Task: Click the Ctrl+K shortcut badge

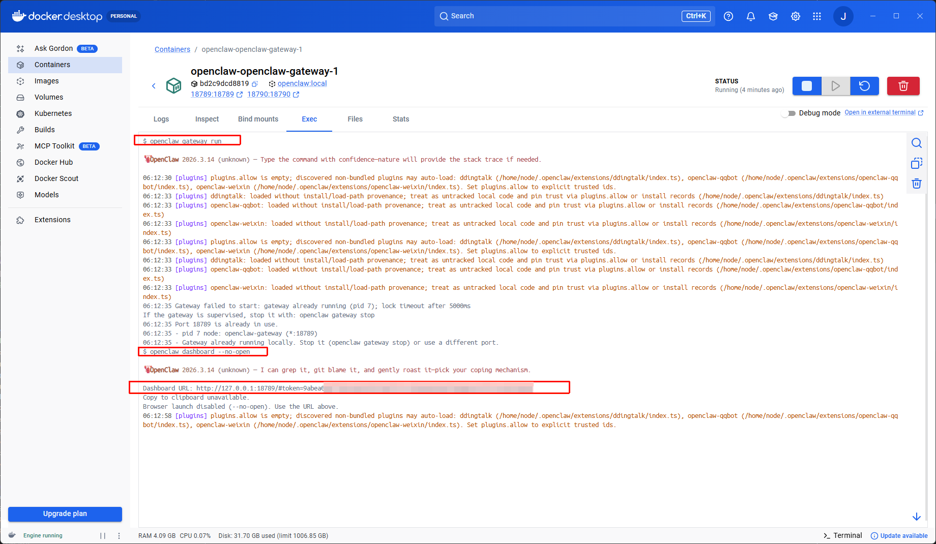Action: (696, 16)
